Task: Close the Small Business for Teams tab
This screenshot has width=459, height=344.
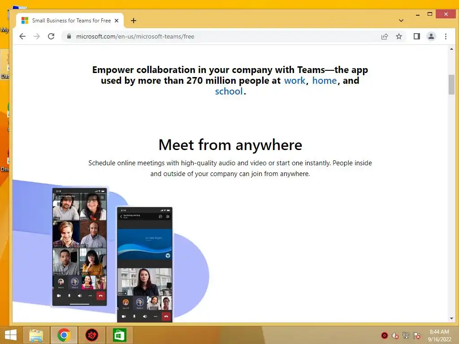Action: click(117, 21)
